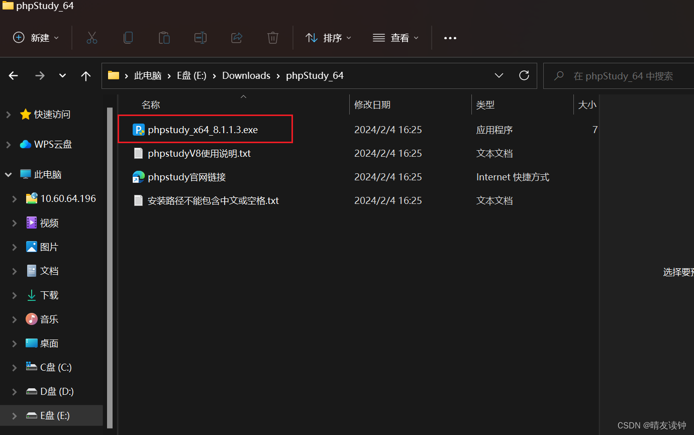Click the star icon of 快速访问
Screen dimensions: 694x435
[x=26, y=115]
